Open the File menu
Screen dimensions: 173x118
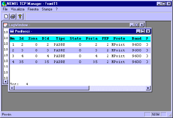5,9
